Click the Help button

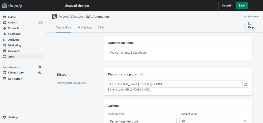pyautogui.click(x=251, y=27)
